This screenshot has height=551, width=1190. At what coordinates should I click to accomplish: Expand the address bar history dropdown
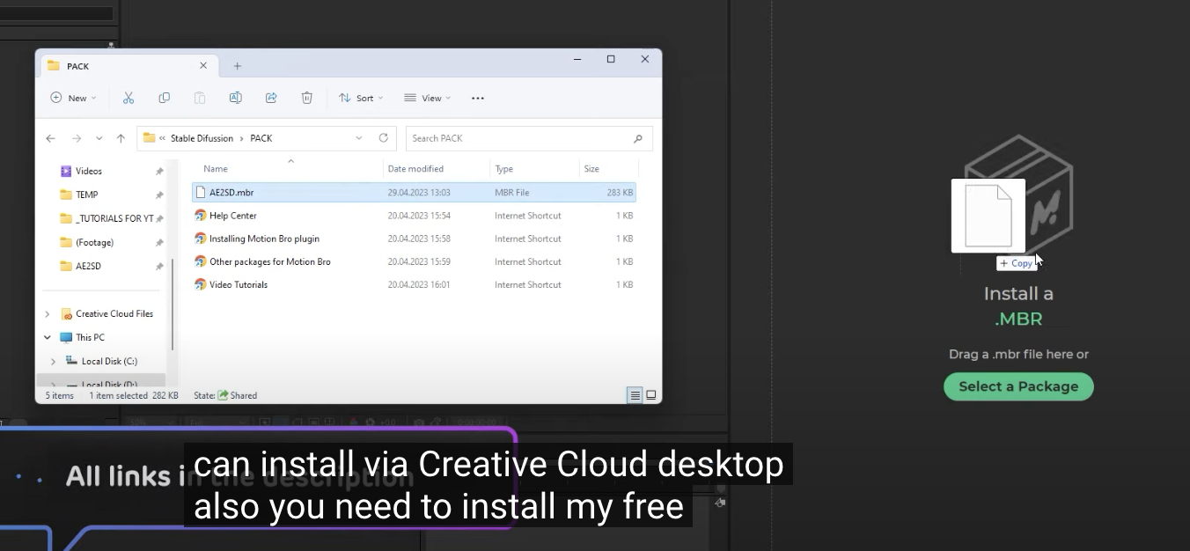(x=359, y=138)
